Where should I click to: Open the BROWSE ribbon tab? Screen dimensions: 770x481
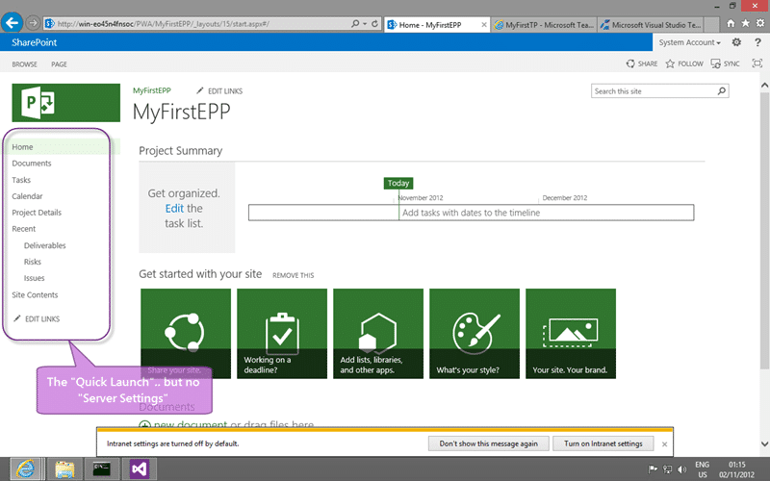click(25, 64)
